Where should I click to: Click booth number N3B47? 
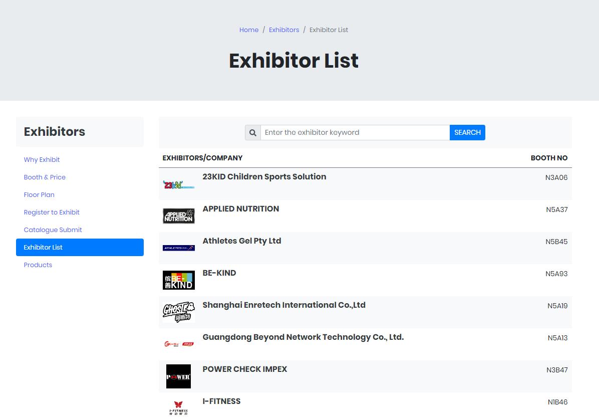tap(557, 370)
